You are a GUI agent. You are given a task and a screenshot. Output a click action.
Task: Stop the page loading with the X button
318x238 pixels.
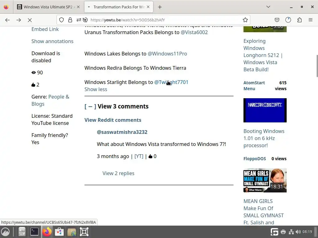30,20
